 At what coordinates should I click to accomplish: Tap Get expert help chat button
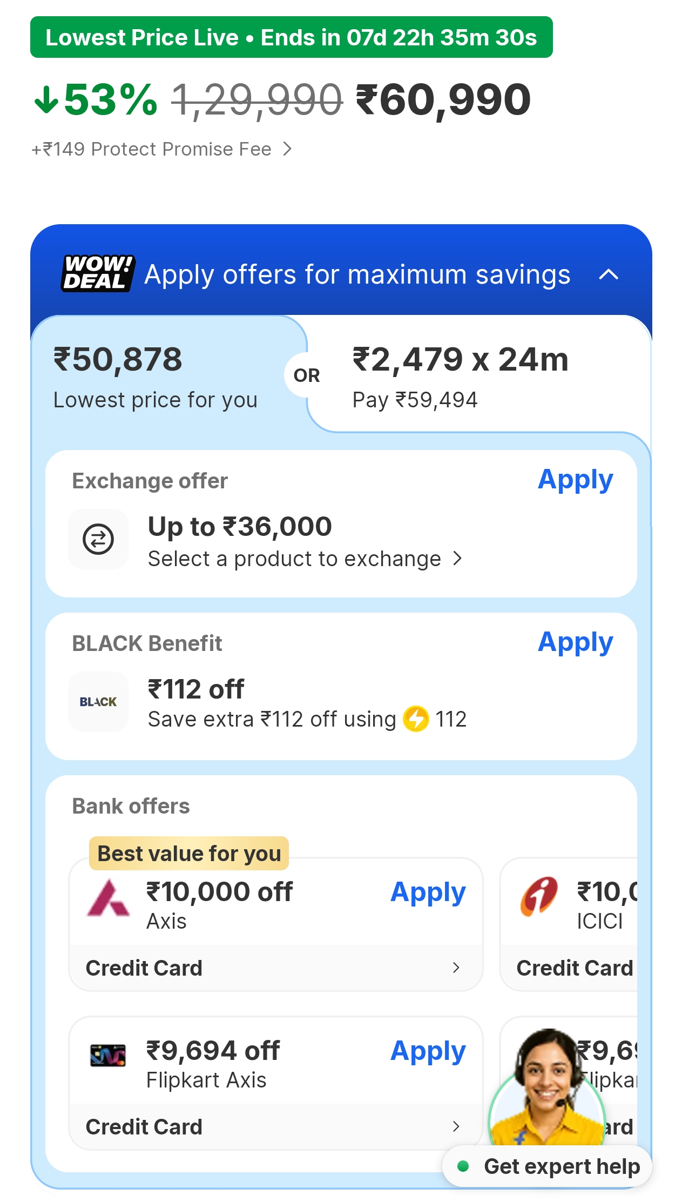(548, 1166)
